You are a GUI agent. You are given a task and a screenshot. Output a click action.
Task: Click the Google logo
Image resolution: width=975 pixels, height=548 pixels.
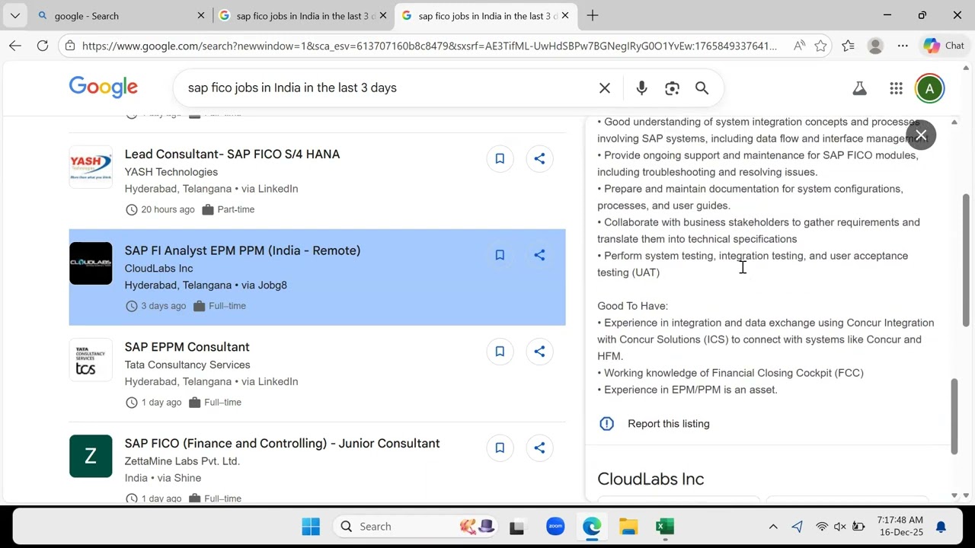[x=104, y=88]
